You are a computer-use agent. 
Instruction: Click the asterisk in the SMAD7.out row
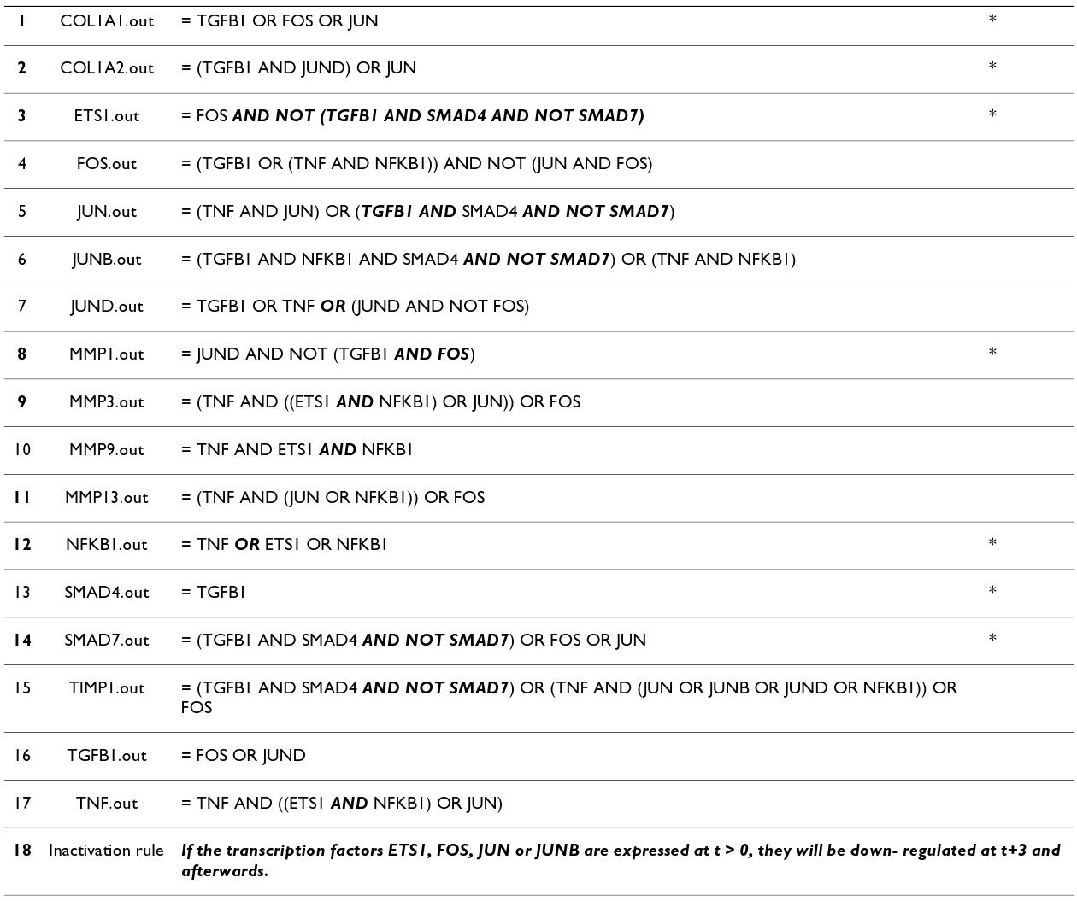point(992,639)
